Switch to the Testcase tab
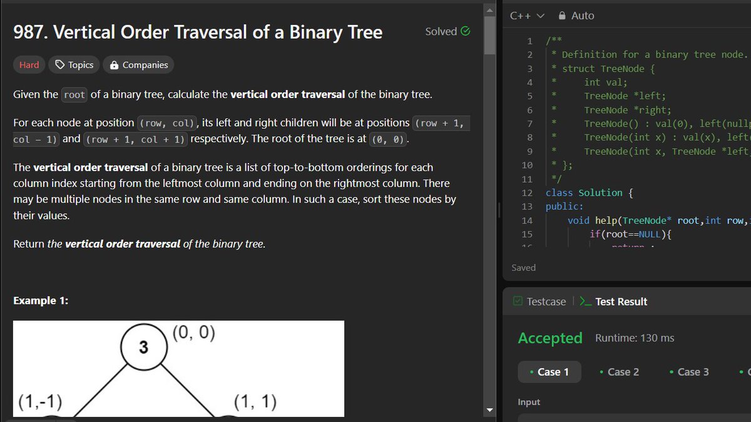 (539, 301)
